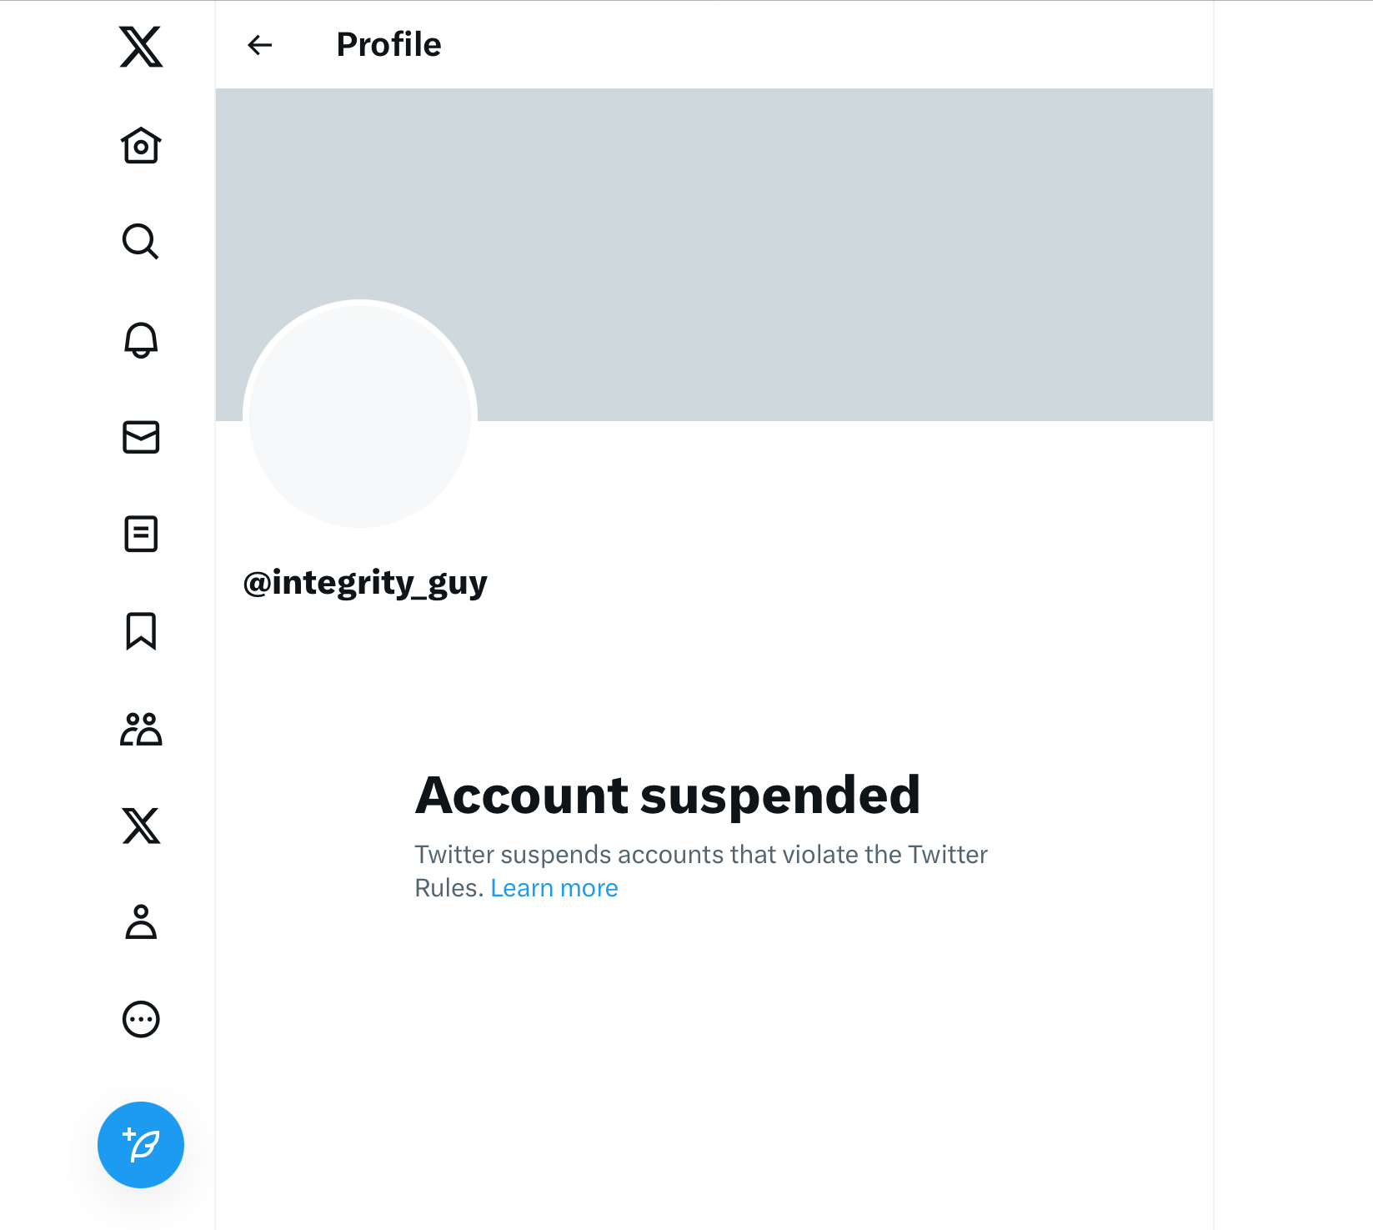Go back using the left arrow

tap(260, 45)
